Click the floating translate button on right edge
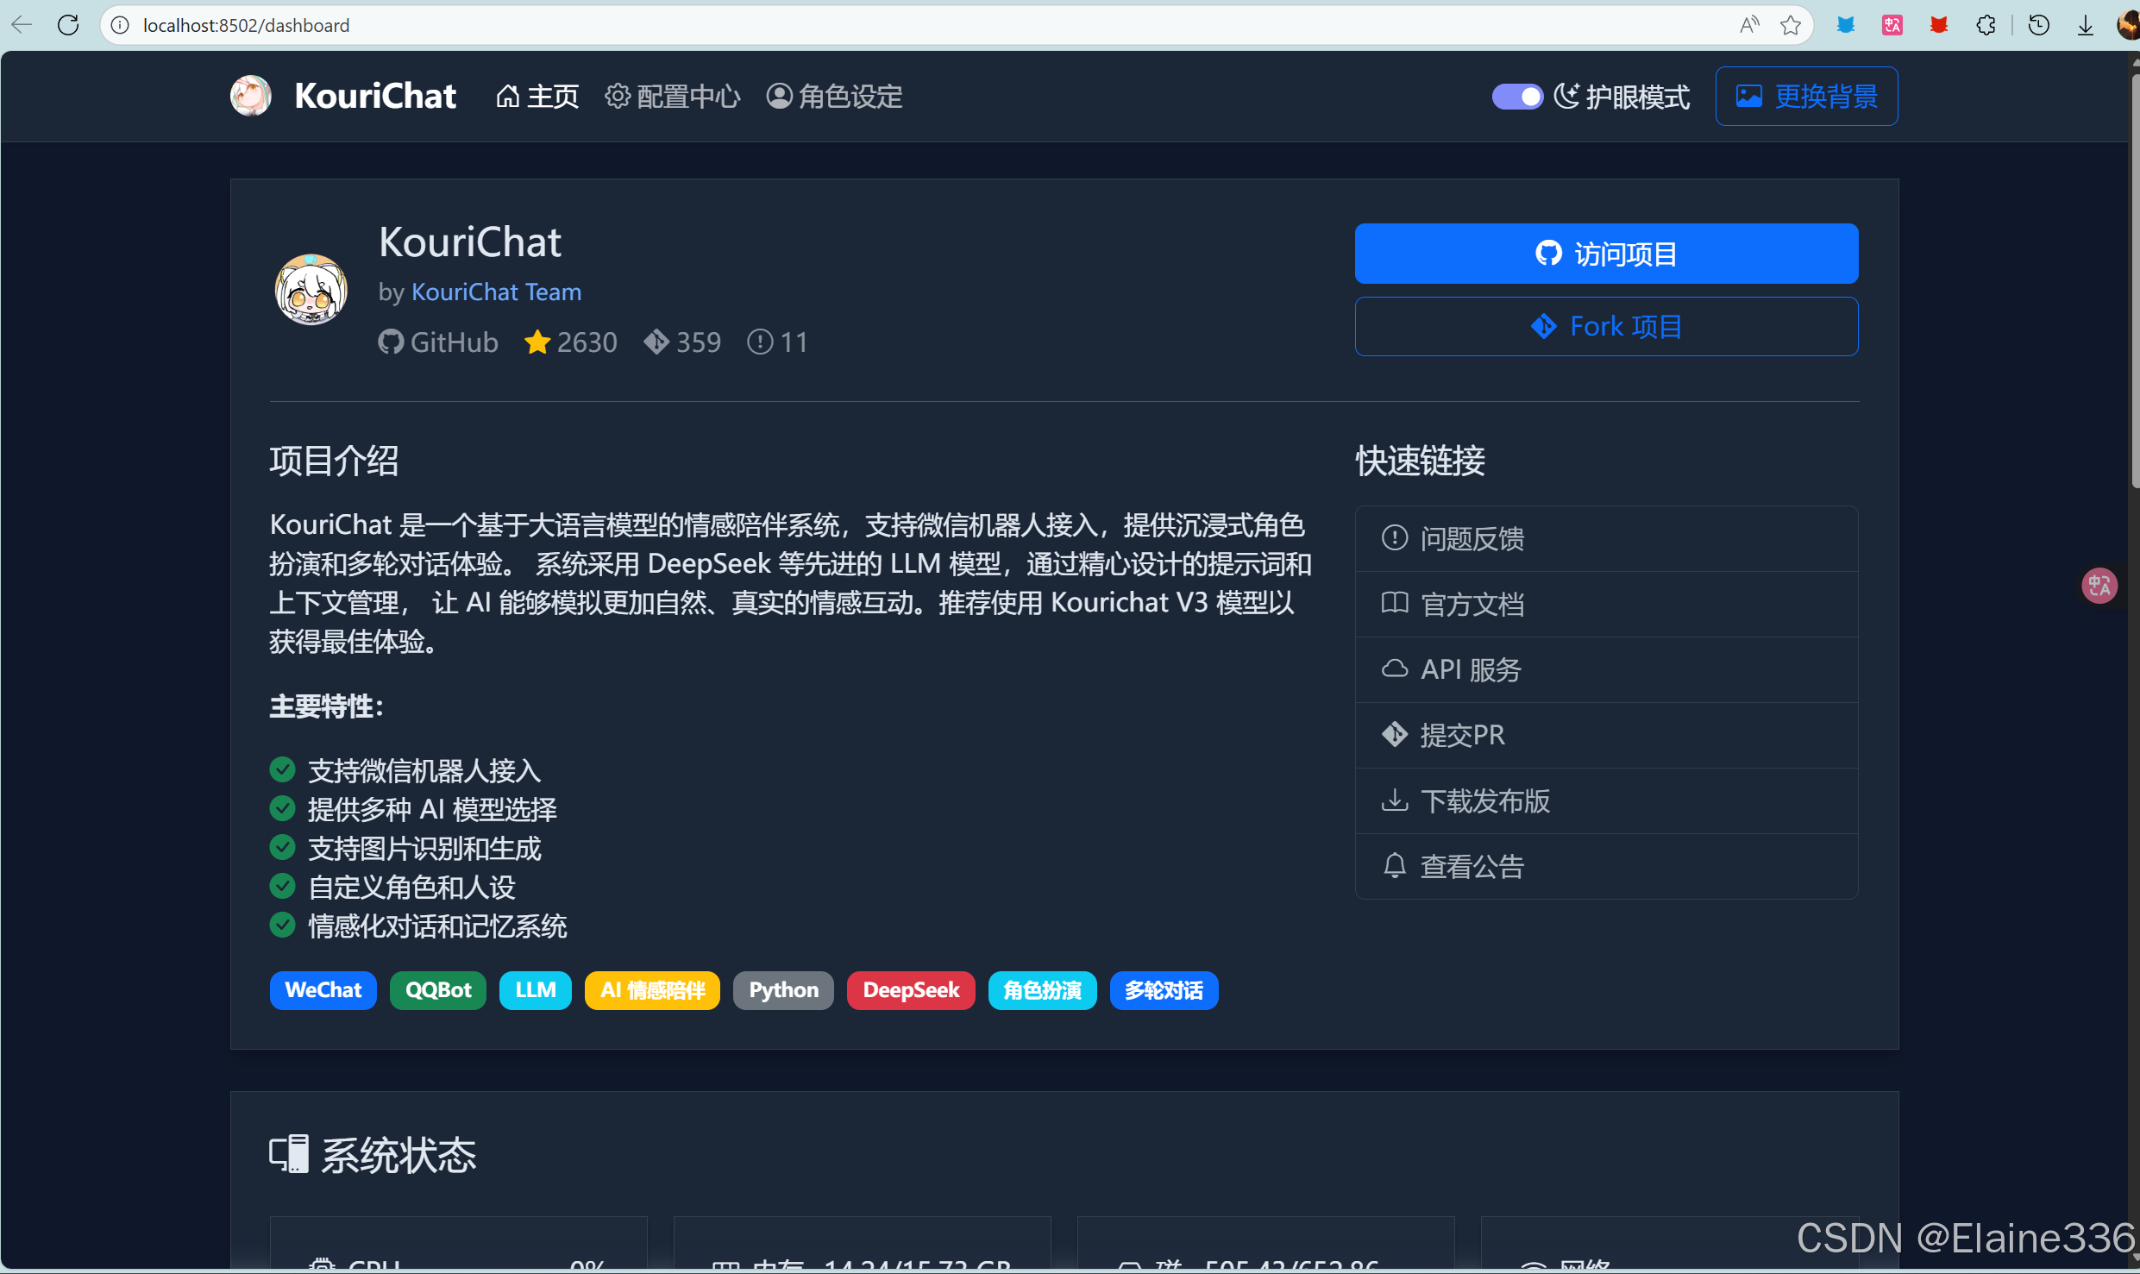 2099,586
